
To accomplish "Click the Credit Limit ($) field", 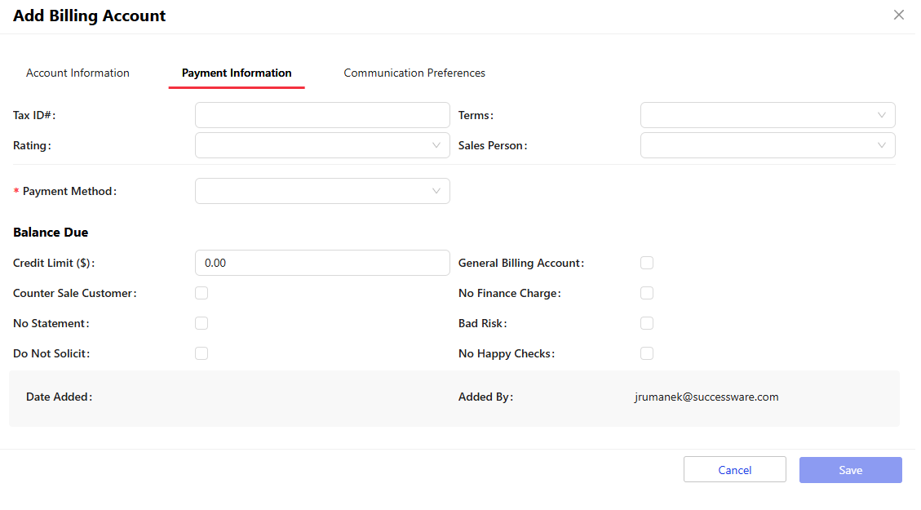I will click(322, 263).
